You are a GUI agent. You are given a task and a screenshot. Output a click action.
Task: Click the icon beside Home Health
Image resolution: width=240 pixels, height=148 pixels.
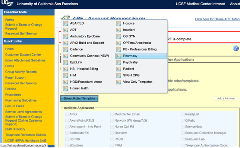pos(66,89)
